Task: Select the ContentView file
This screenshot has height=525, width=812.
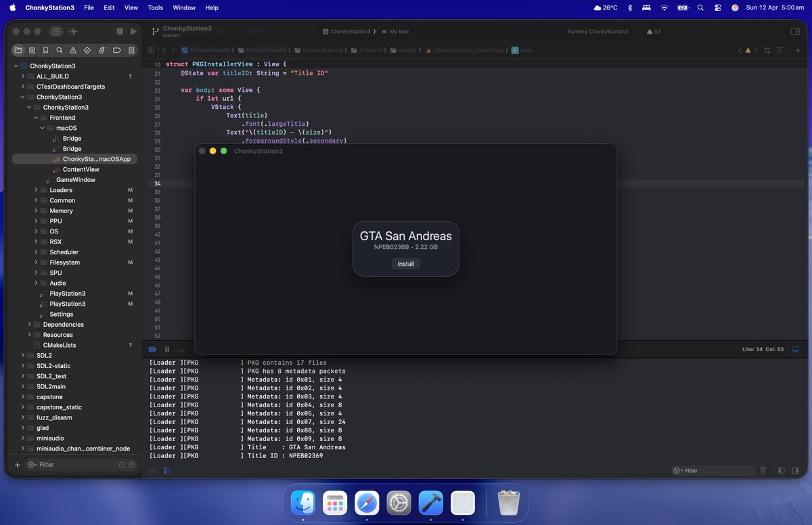Action: [x=81, y=169]
